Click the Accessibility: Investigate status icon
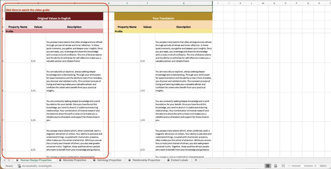The width and height of the screenshot is (331, 169). (19, 166)
